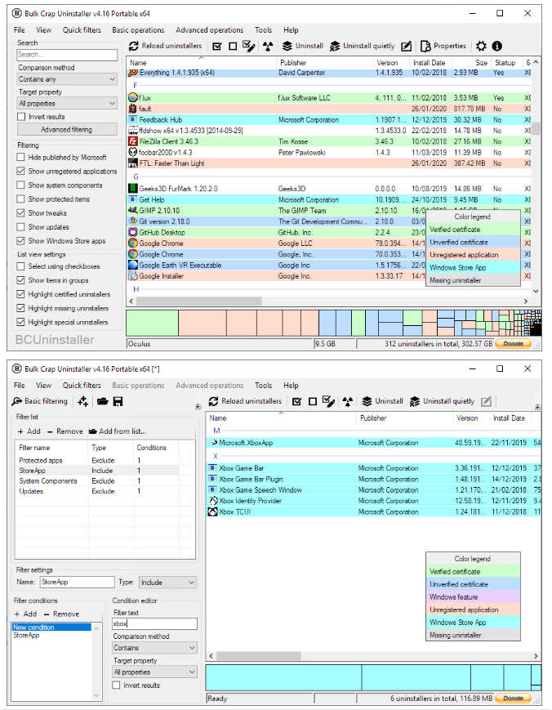
Task: Collapse group G header in top list
Action: pos(136,176)
